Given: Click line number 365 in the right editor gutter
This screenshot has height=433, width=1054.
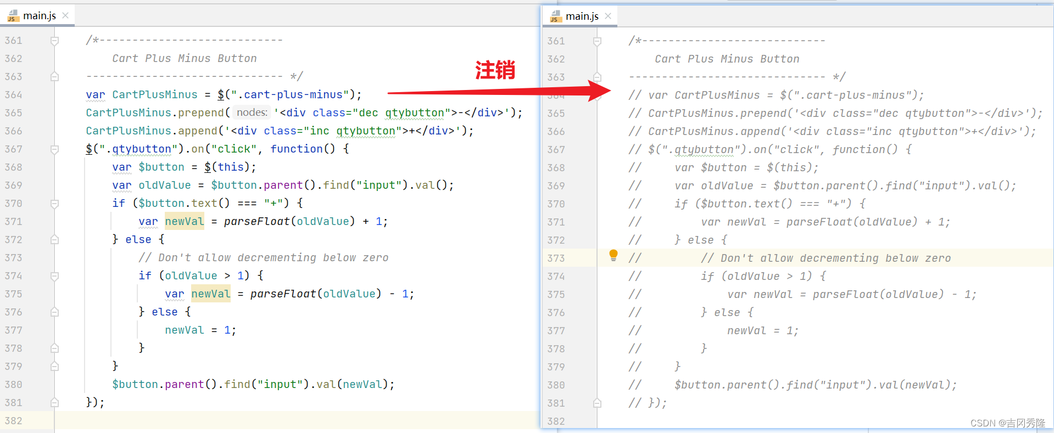Looking at the screenshot, I should click(556, 114).
